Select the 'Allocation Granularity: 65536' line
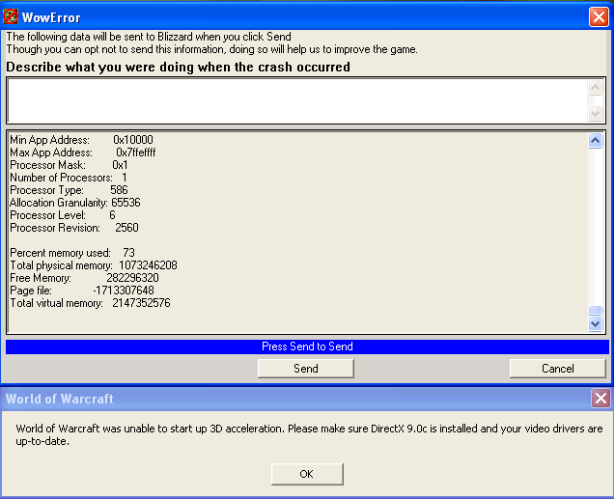 point(75,203)
